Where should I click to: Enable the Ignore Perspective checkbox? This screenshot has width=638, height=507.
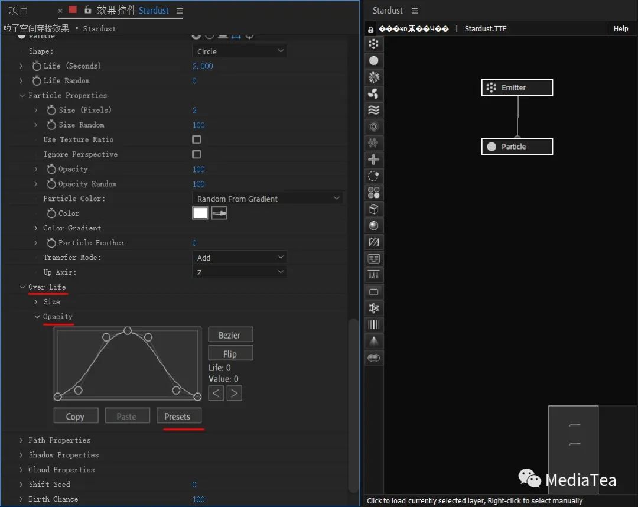tap(197, 154)
